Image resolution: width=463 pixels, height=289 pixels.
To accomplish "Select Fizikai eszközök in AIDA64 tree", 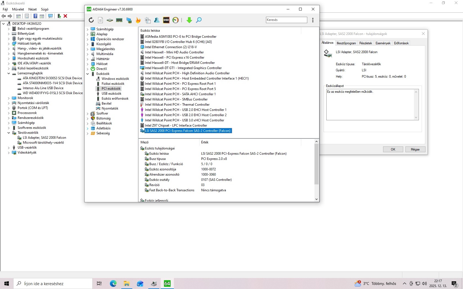I will click(113, 84).
